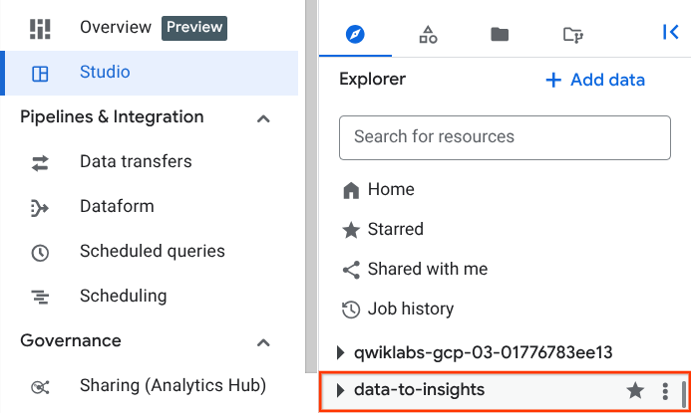Click the Dataform icon
Image resolution: width=691 pixels, height=413 pixels.
pos(40,208)
